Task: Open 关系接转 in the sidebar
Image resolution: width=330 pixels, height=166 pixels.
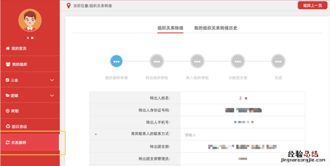Action: coord(29,142)
